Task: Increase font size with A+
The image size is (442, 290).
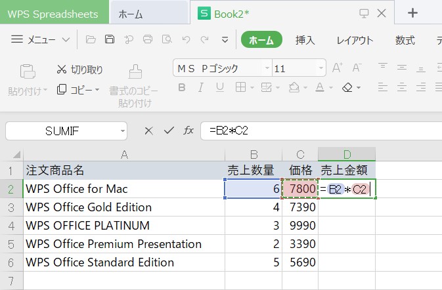Action: pos(338,68)
